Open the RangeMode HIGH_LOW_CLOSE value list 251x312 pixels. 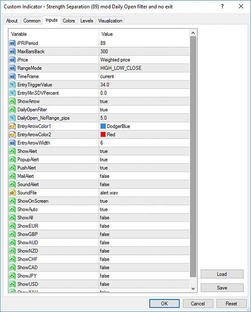[x=144, y=68]
